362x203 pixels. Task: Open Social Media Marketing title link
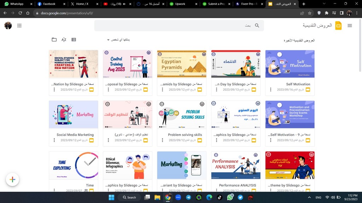[x=75, y=135]
